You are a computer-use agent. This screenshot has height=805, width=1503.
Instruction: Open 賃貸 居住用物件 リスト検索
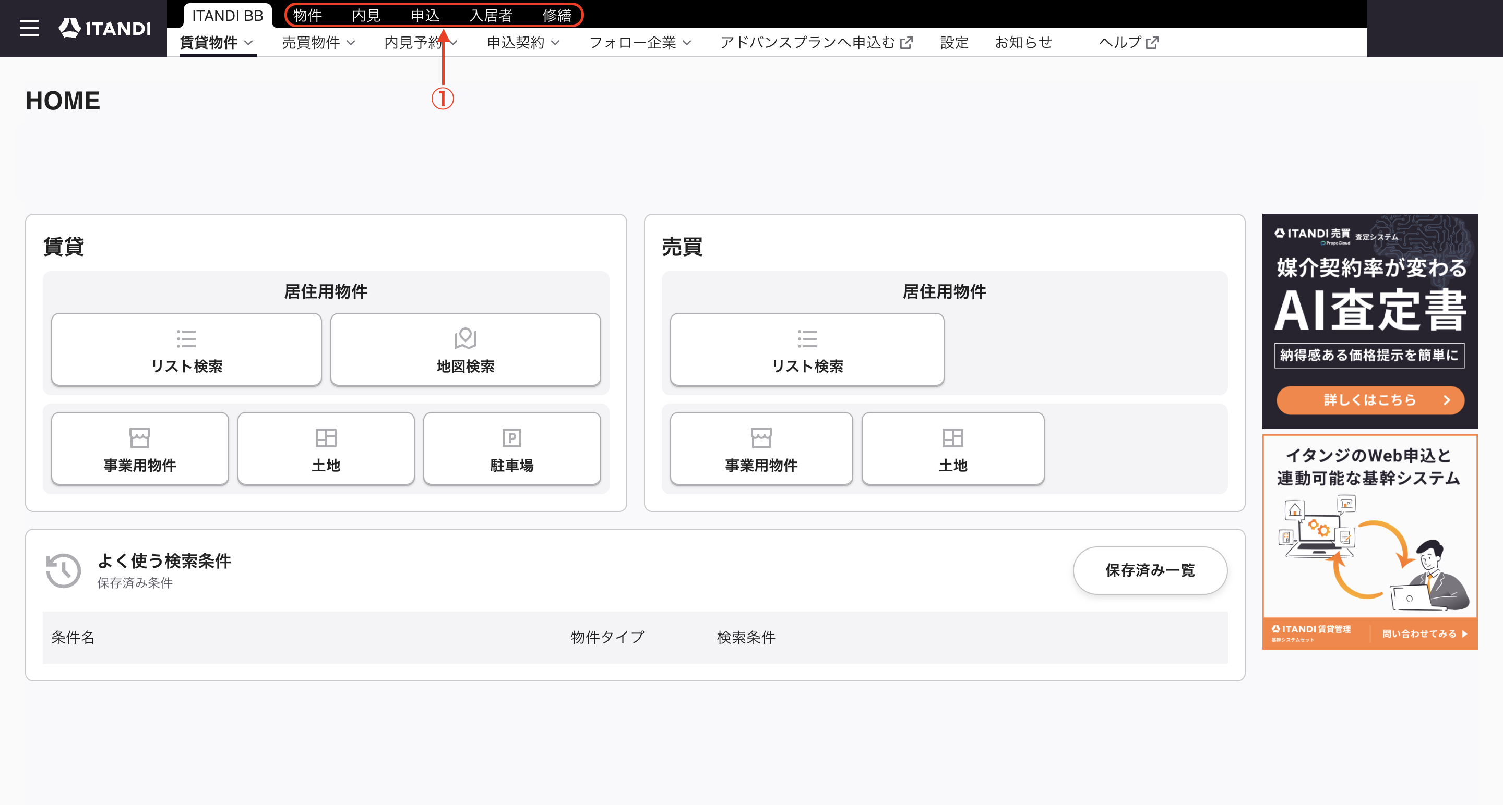(x=187, y=349)
